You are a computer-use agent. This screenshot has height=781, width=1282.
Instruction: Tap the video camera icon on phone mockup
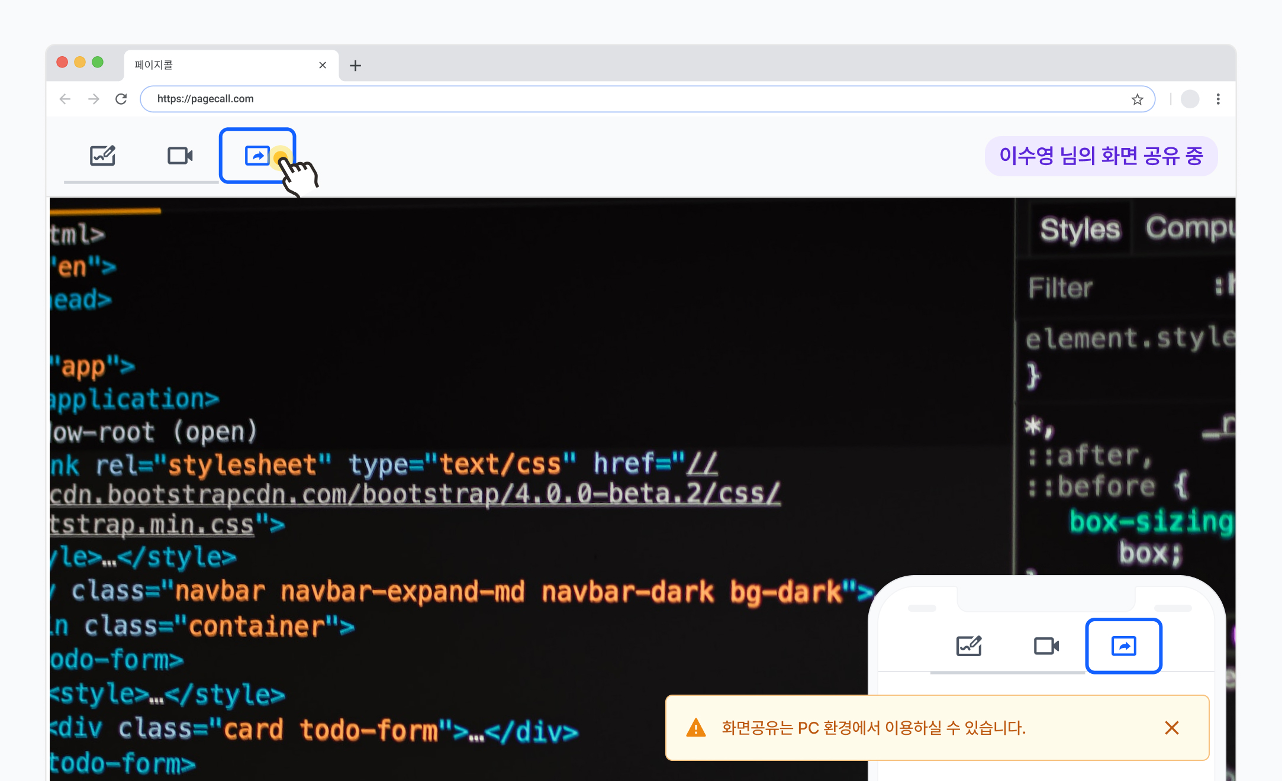coord(1046,646)
